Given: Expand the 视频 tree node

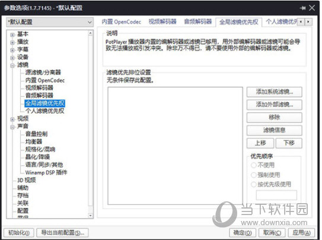Looking at the screenshot, I should coord(12,119).
